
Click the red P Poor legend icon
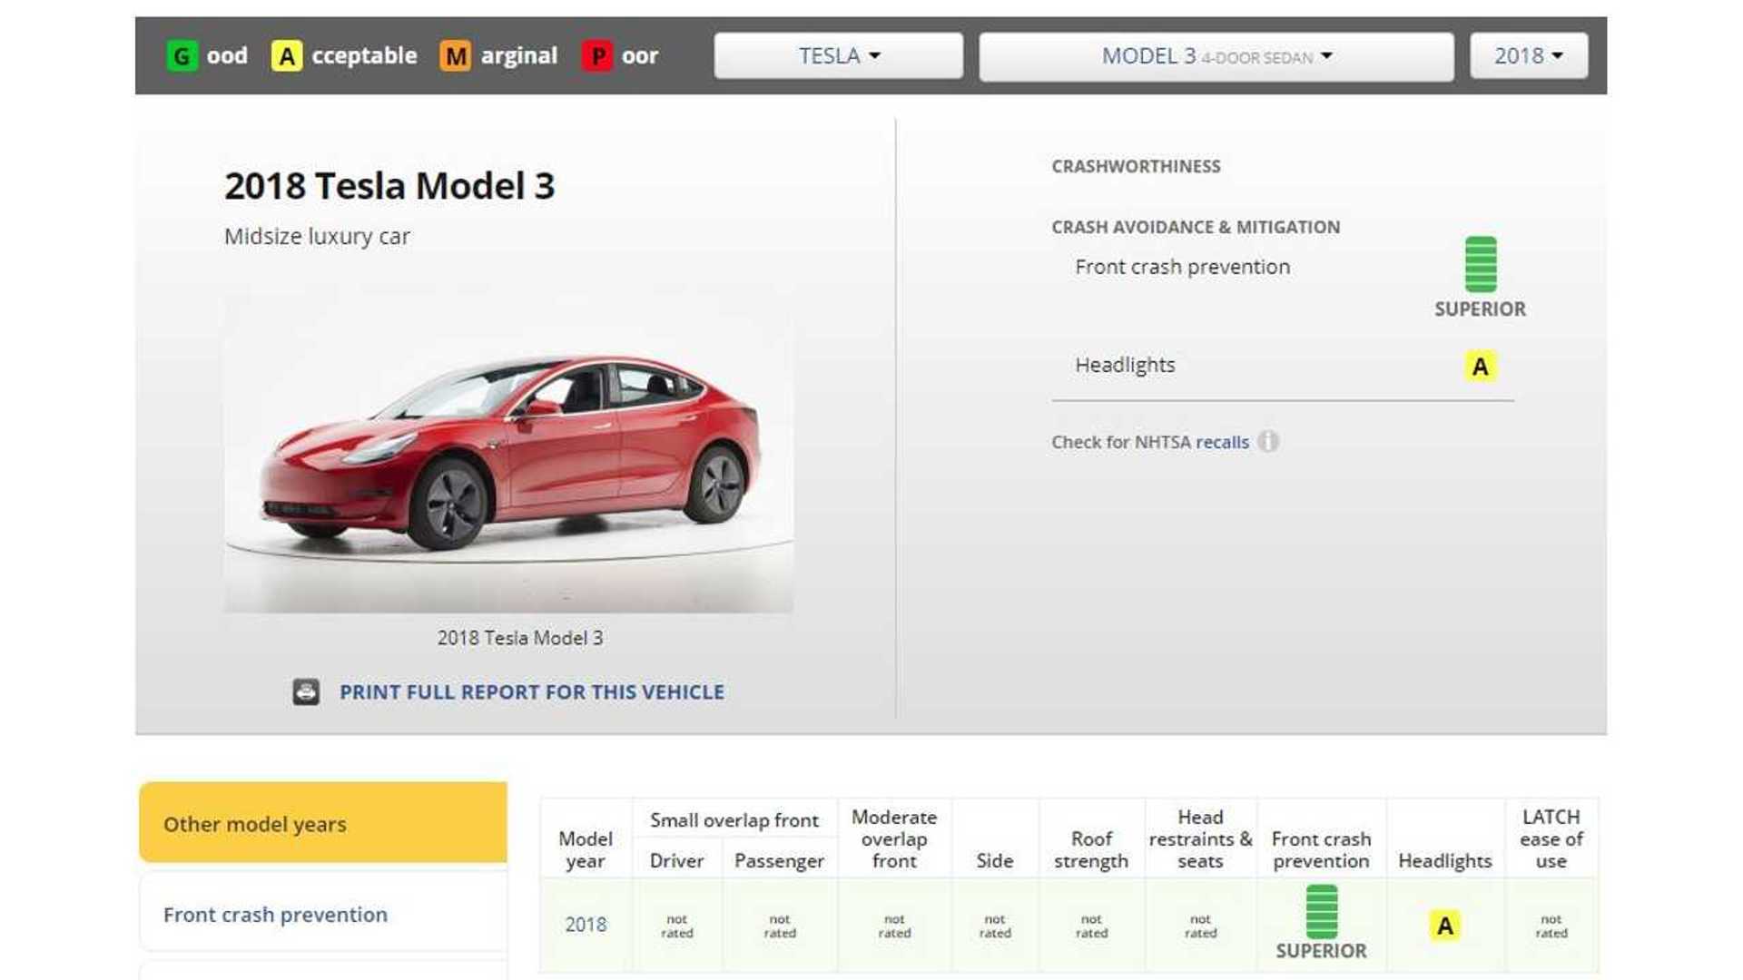[x=597, y=56]
